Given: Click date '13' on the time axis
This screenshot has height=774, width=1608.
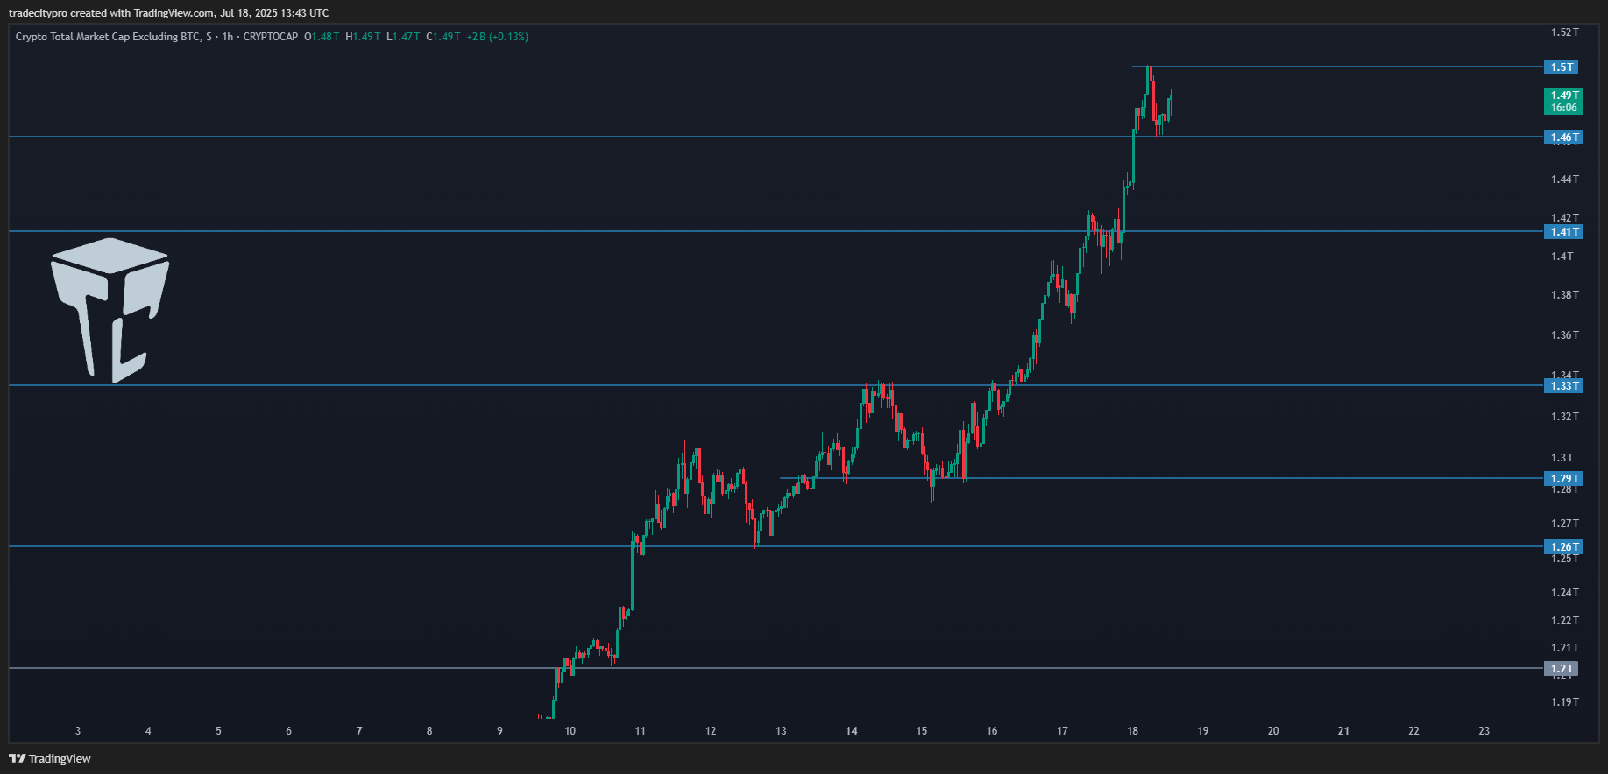Looking at the screenshot, I should (x=781, y=731).
